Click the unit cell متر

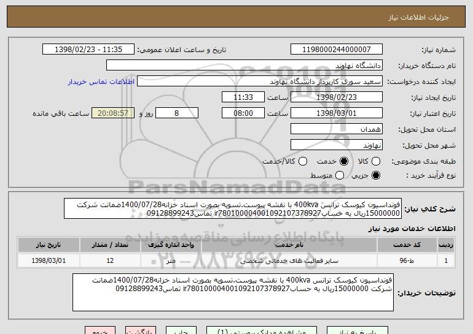click(x=171, y=260)
